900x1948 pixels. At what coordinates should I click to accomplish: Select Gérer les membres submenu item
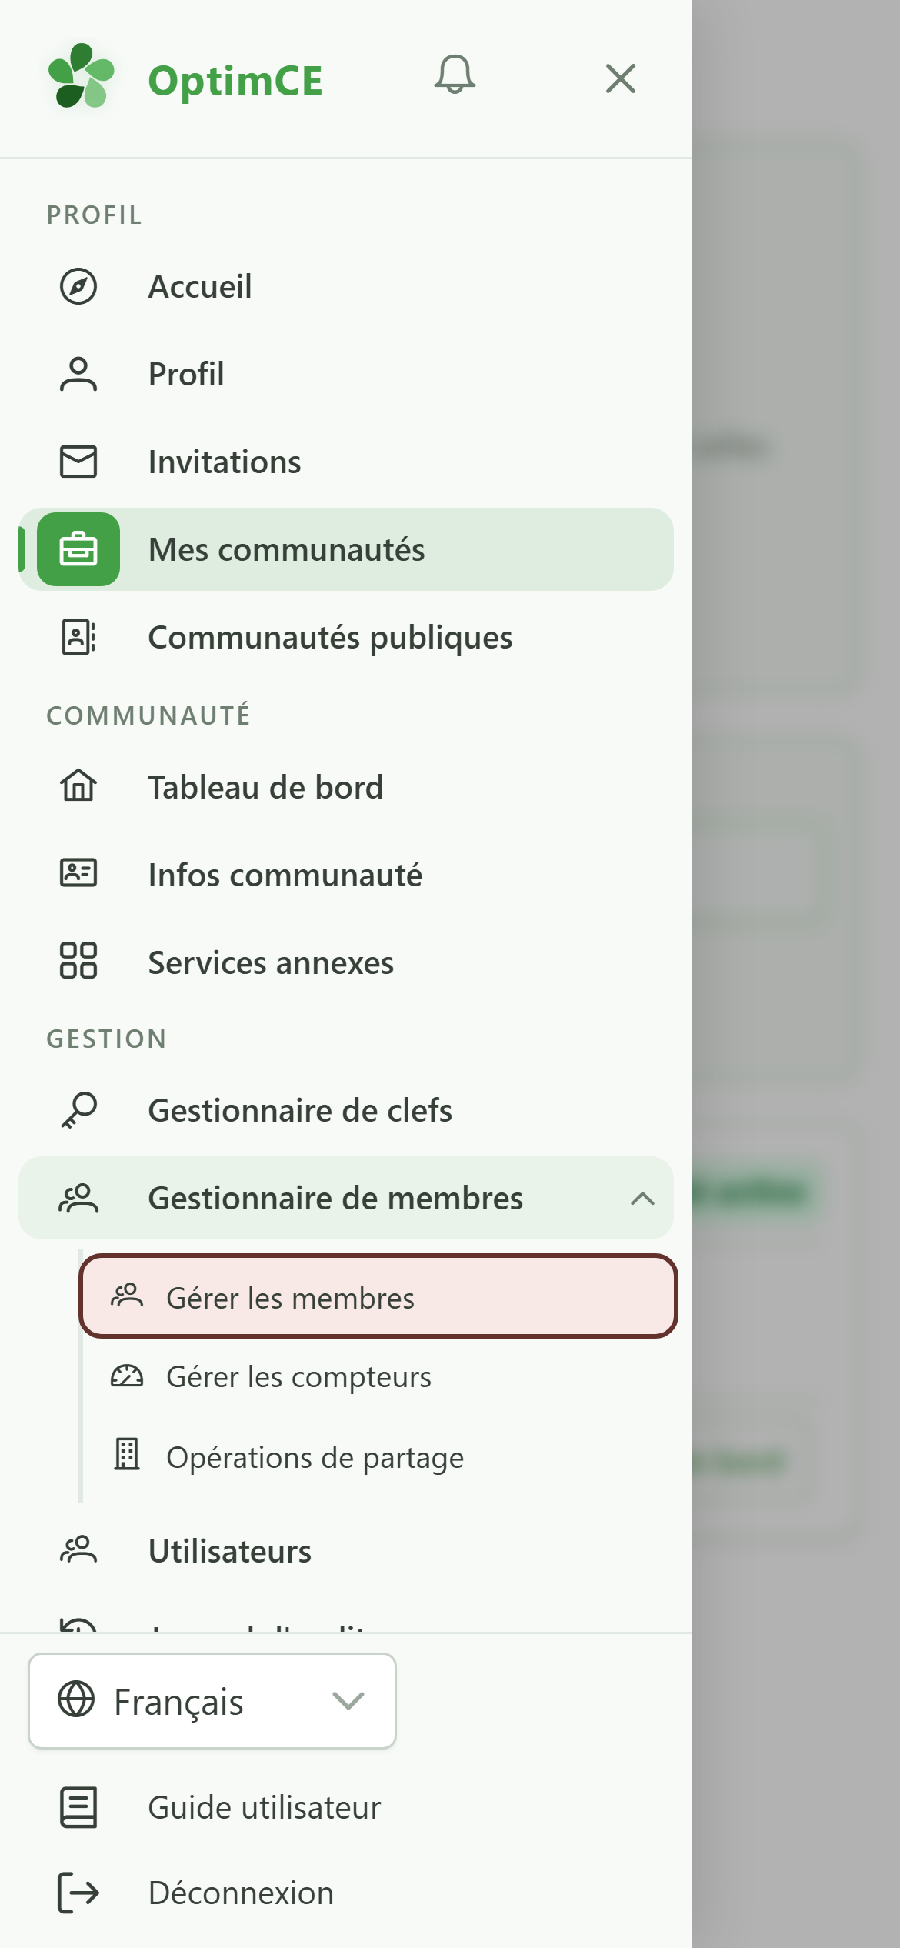(378, 1296)
